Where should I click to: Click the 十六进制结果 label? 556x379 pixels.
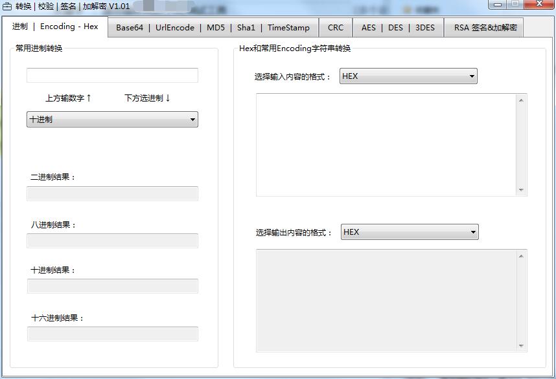tap(58, 318)
